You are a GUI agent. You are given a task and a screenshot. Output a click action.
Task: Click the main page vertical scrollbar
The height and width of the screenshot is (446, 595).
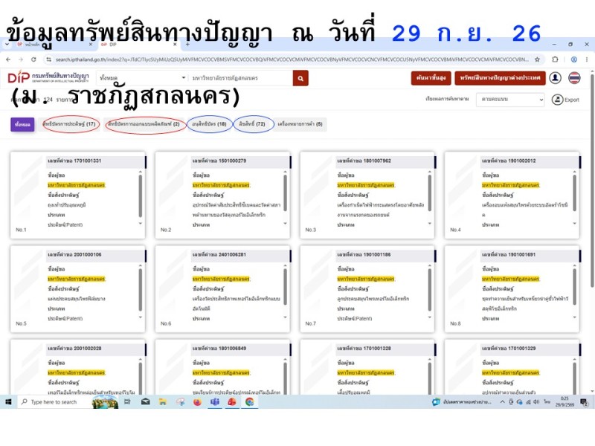coord(592,181)
